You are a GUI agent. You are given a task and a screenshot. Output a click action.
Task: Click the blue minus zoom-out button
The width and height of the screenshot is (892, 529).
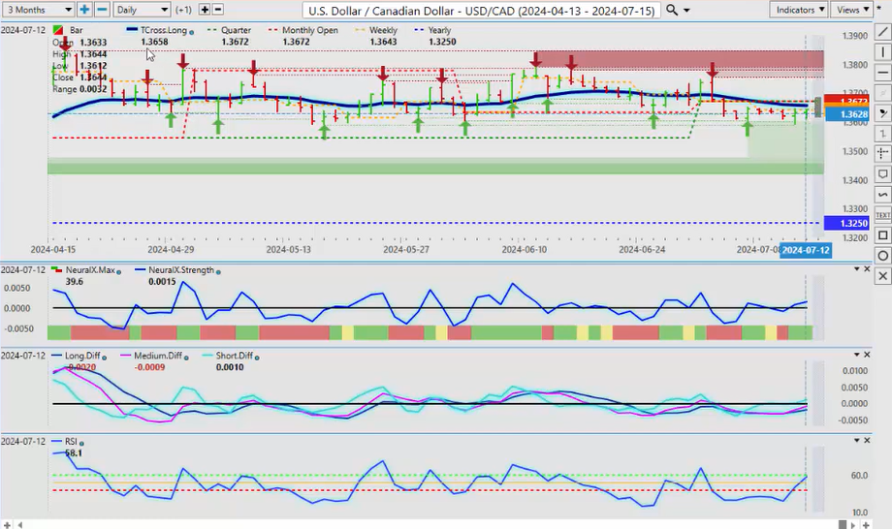102,10
